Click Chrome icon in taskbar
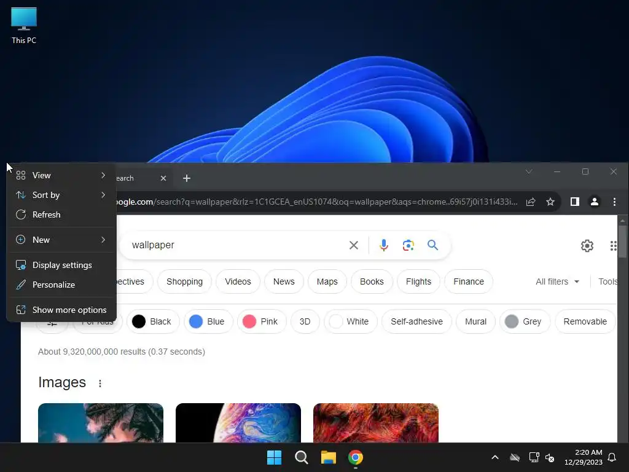The height and width of the screenshot is (472, 629). 356,457
